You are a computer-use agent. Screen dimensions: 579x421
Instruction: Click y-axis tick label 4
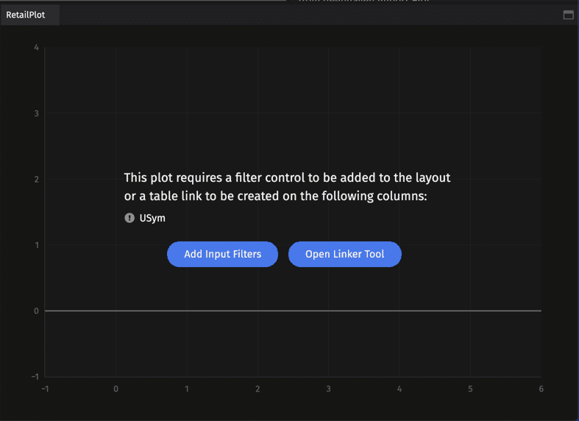(x=37, y=48)
